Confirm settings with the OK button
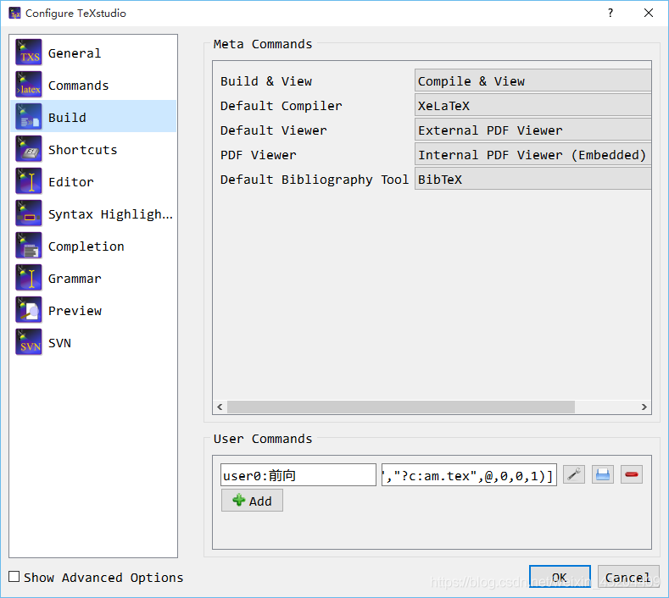Screen dimensions: 669x598 [560, 577]
